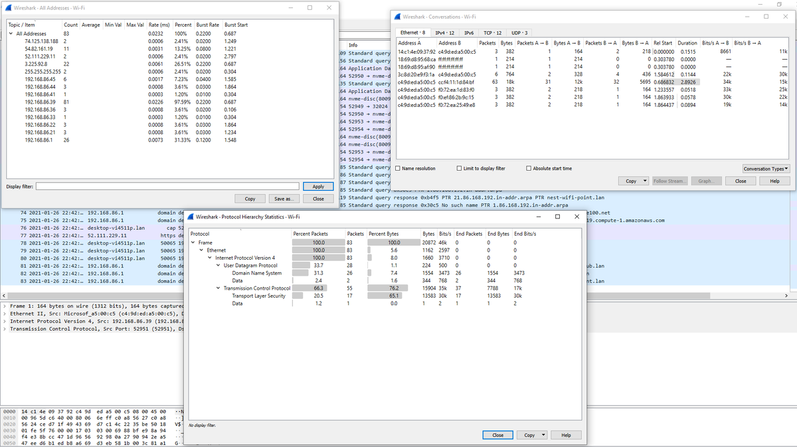Open the UDP · 3 tab

pyautogui.click(x=519, y=32)
